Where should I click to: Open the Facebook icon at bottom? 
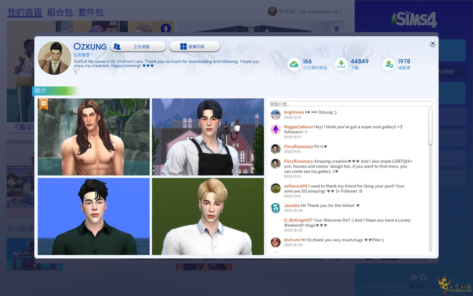[423, 277]
